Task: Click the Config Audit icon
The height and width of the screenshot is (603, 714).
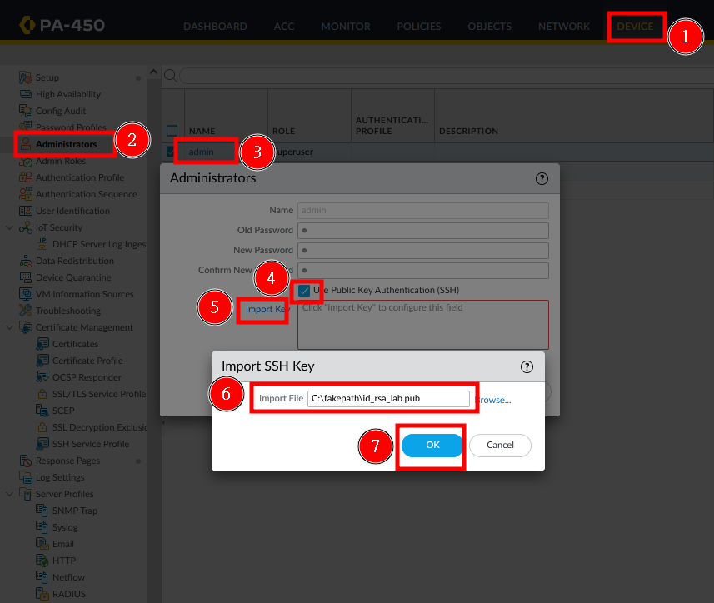Action: click(x=25, y=111)
